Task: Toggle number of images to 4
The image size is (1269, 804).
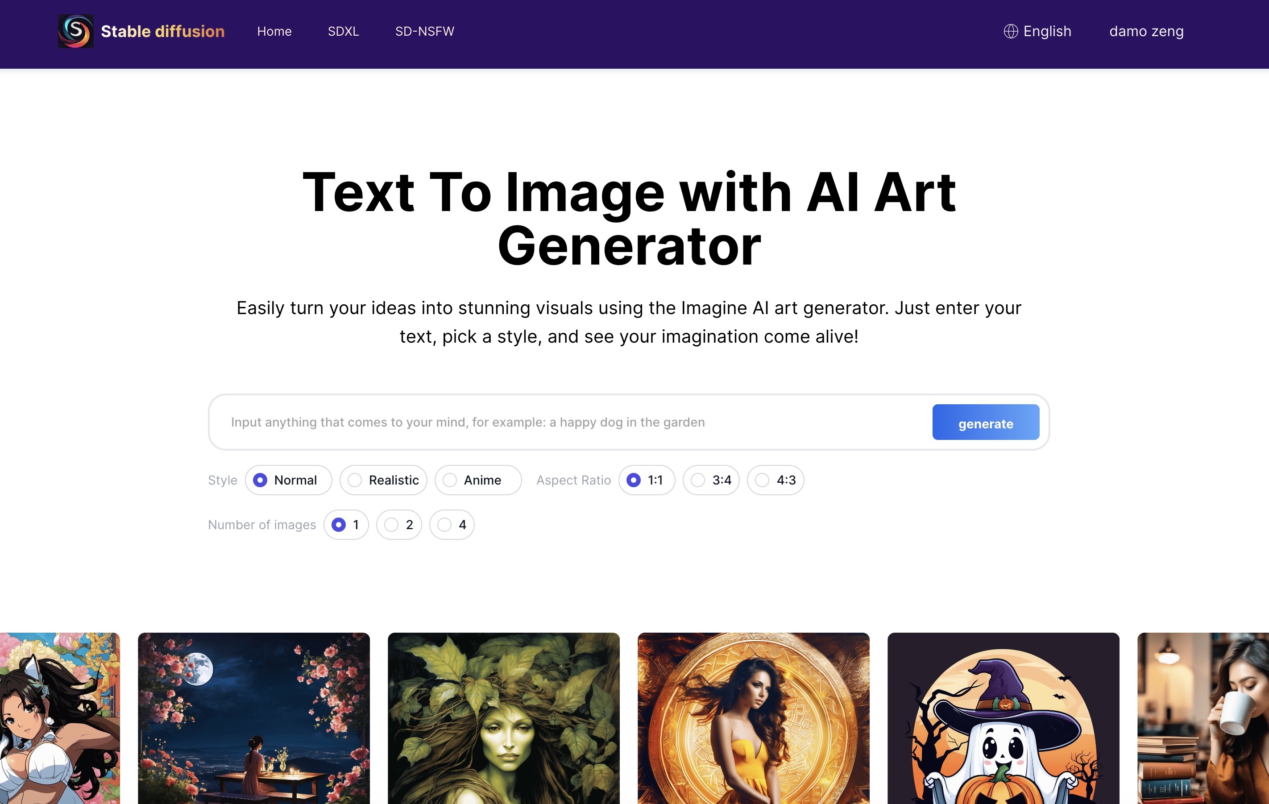Action: 445,525
